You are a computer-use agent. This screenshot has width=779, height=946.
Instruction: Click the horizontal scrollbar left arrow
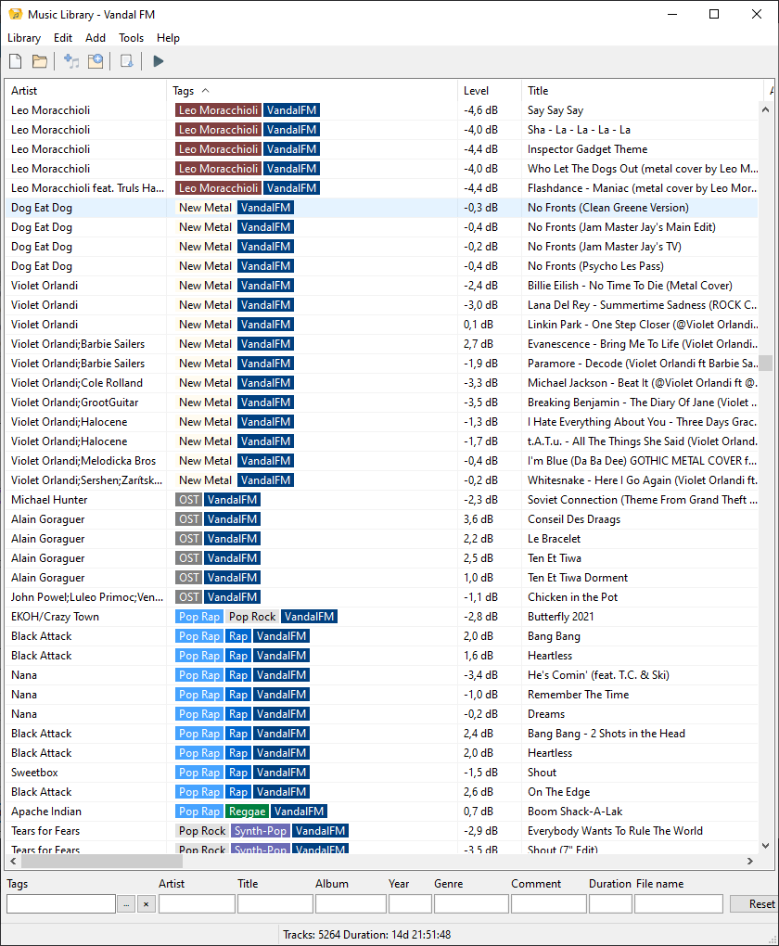pos(13,861)
